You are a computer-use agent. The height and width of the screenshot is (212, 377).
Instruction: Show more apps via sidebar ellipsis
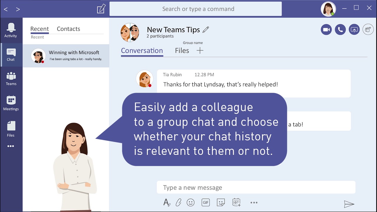click(x=11, y=146)
